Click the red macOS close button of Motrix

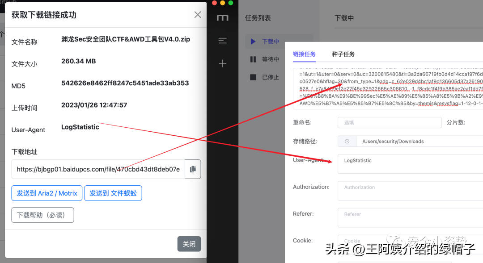point(214,3)
